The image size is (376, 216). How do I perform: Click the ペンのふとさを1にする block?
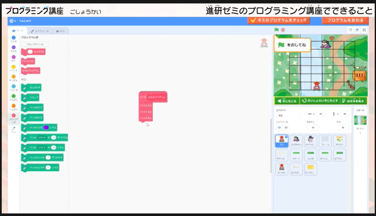coord(40,167)
